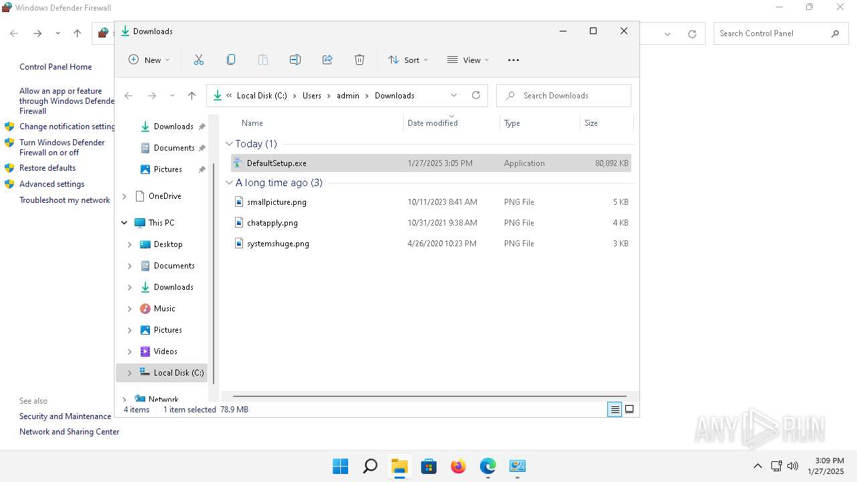Sort files by the Type column

(512, 123)
